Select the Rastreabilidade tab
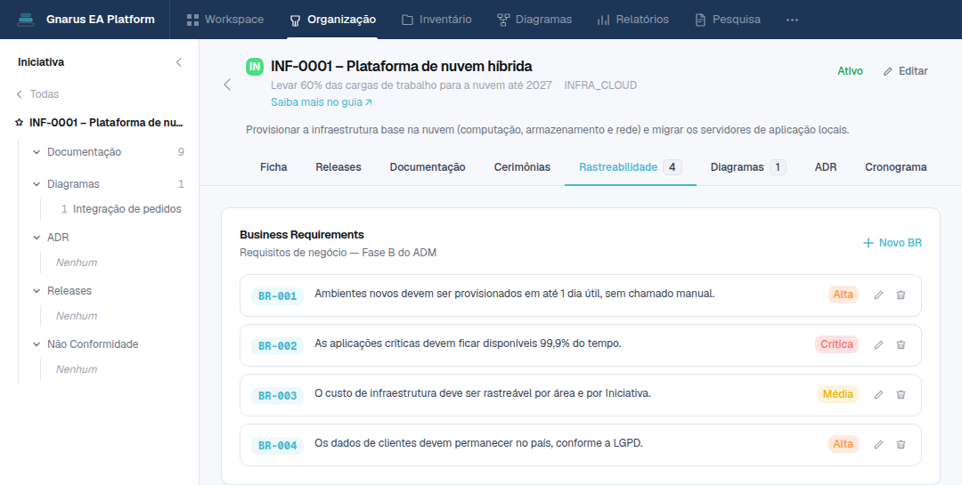Viewport: 962px width, 485px height. tap(630, 167)
